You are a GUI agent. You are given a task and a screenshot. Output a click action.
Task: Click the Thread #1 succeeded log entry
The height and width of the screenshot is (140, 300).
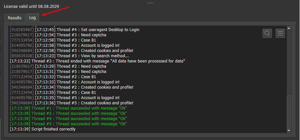(68, 108)
